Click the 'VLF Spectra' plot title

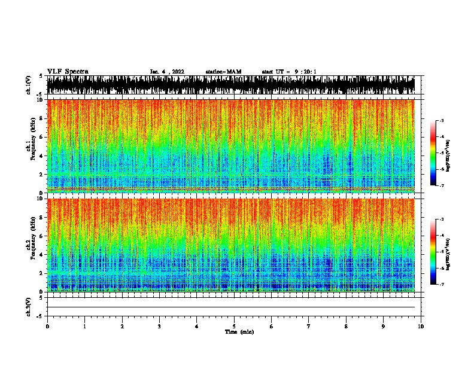coord(68,72)
